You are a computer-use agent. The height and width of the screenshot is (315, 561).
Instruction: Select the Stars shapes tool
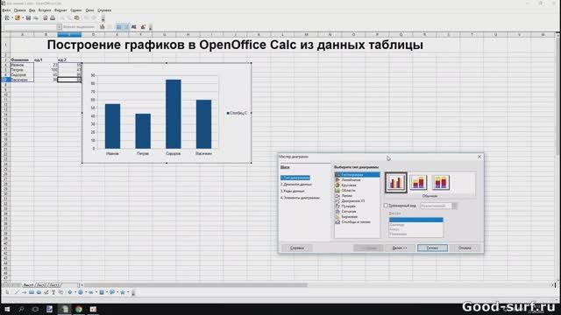123,292
